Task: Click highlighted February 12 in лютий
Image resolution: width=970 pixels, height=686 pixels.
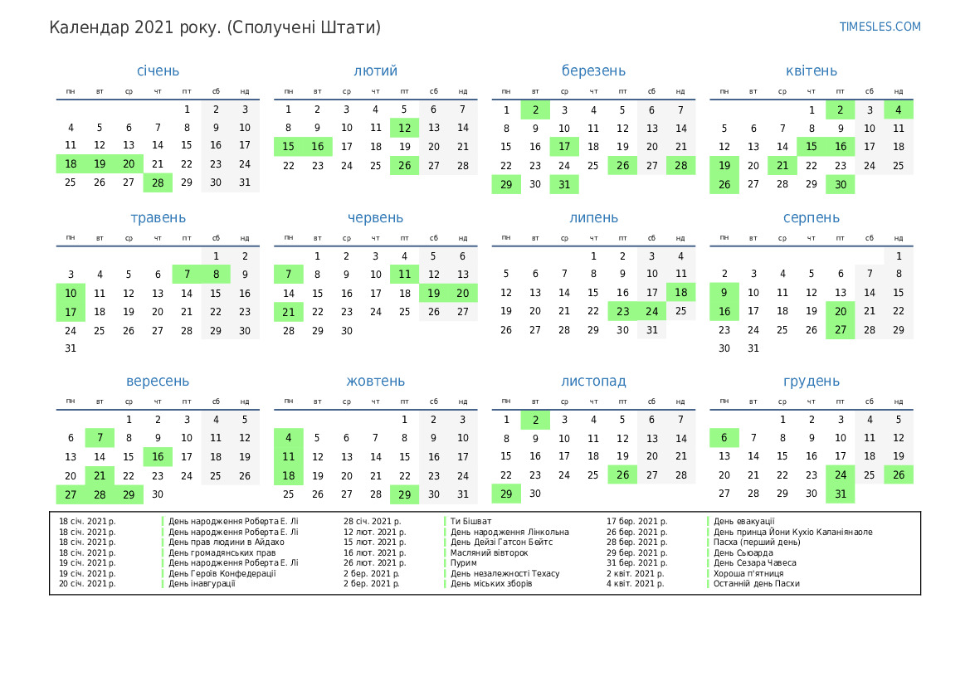Action: click(404, 128)
